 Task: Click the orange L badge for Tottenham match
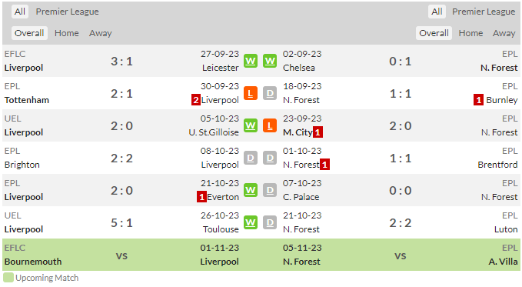[251, 93]
